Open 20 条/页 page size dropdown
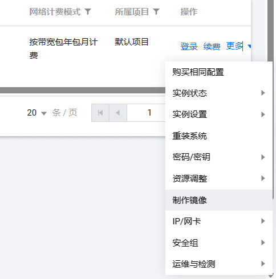 pyautogui.click(x=37, y=113)
